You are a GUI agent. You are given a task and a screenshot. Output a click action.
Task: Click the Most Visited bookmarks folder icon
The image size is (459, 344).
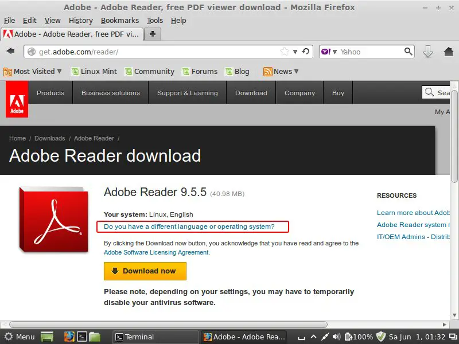point(7,72)
